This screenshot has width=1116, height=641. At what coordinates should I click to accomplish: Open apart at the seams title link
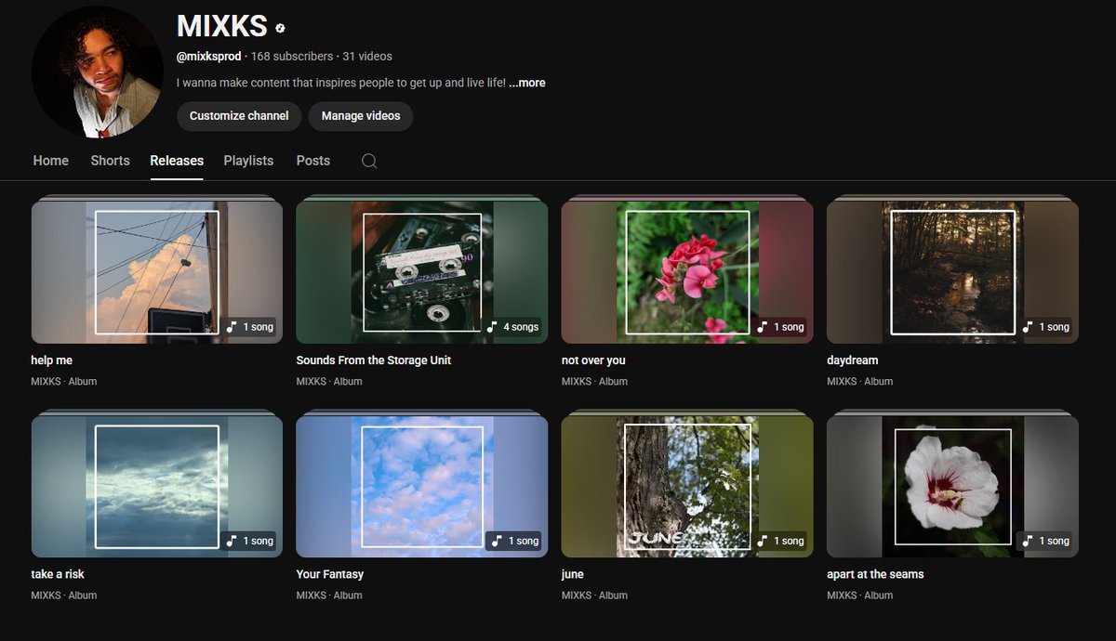click(x=875, y=574)
